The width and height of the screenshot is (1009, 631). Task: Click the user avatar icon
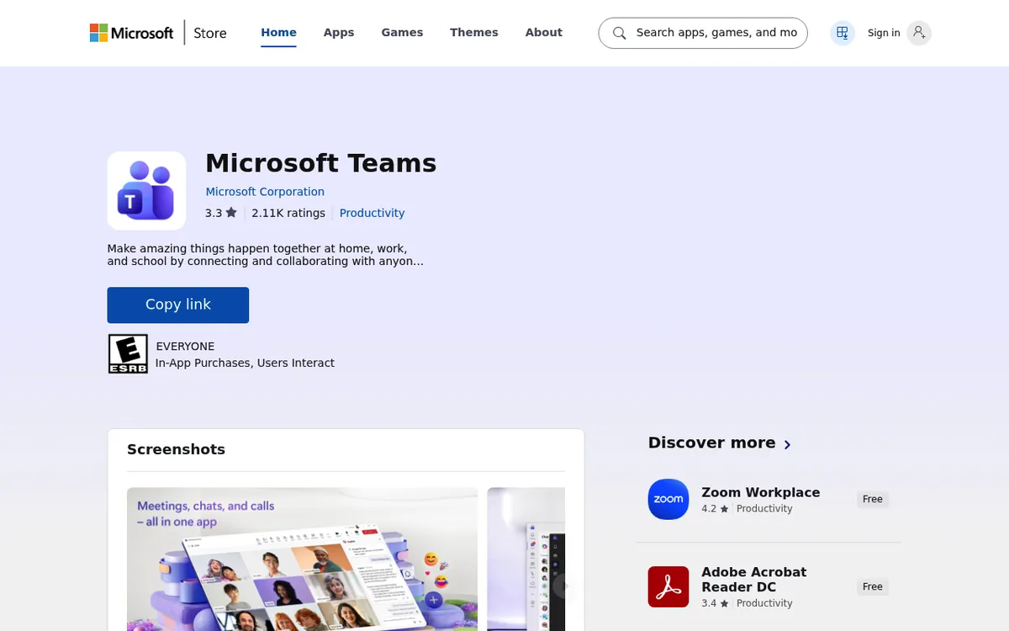coord(919,33)
